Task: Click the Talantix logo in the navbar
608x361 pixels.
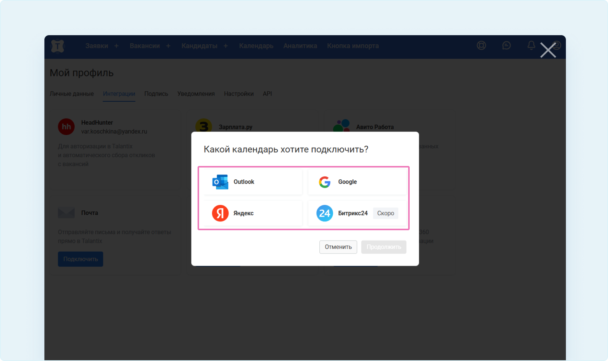Action: [x=57, y=46]
